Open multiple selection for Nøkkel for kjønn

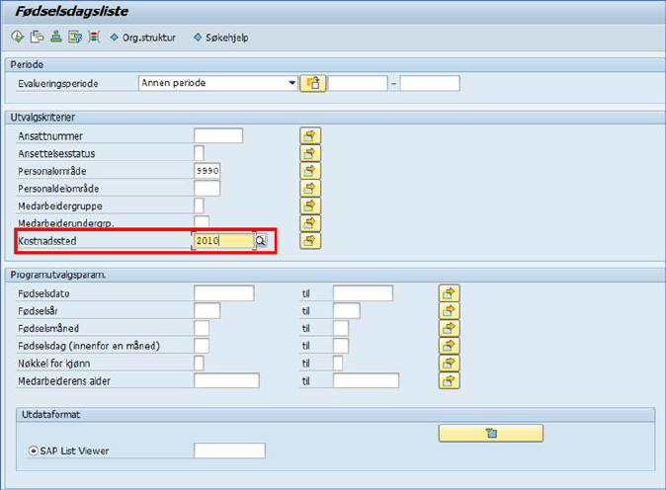pos(449,364)
